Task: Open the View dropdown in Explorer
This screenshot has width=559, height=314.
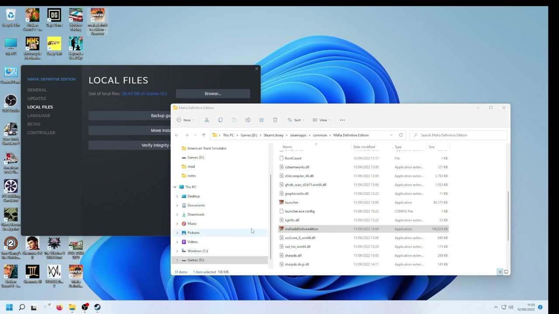Action: (x=321, y=120)
